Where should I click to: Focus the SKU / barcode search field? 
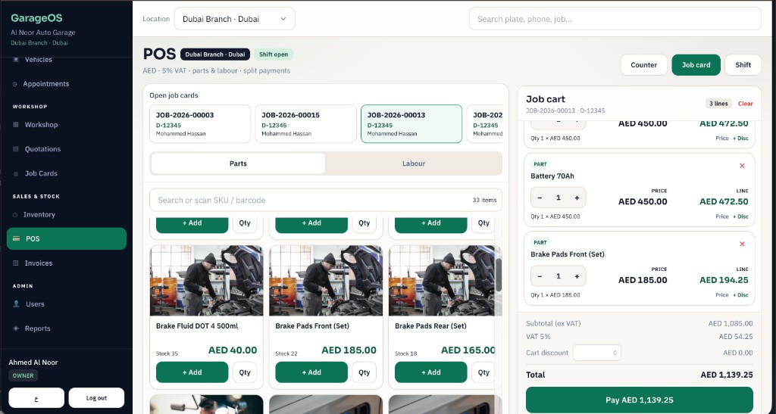[x=326, y=200]
